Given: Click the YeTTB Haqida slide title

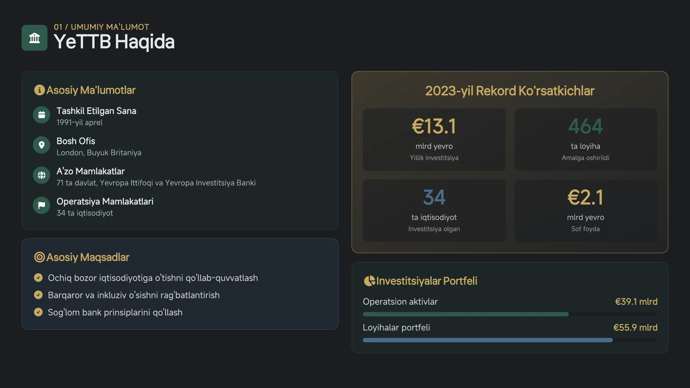Looking at the screenshot, I should pyautogui.click(x=114, y=42).
